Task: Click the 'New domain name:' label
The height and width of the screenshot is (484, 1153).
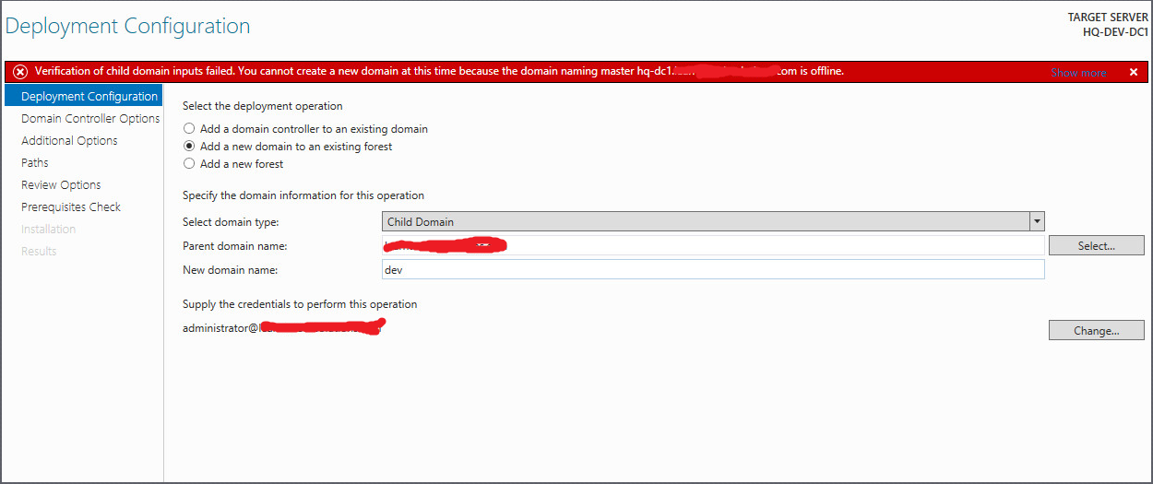Action: pos(230,270)
